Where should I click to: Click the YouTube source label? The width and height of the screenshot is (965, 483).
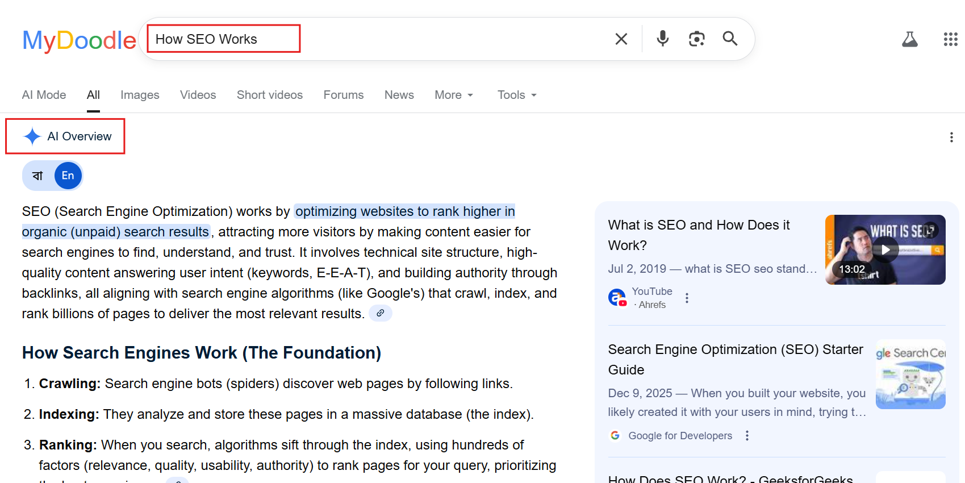tap(652, 292)
